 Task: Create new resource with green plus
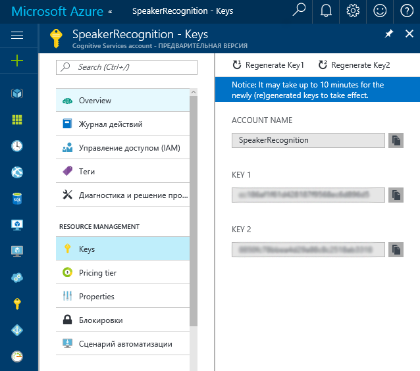pos(17,61)
